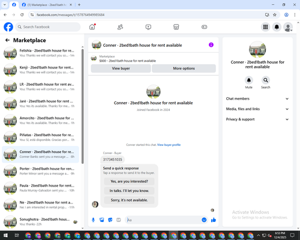
Task: Choose a sticker icon in composer
Action: pyautogui.click(x=110, y=220)
